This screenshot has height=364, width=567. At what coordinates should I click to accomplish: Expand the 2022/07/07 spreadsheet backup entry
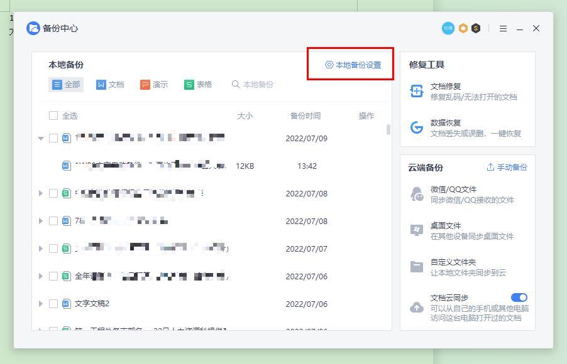tap(40, 249)
